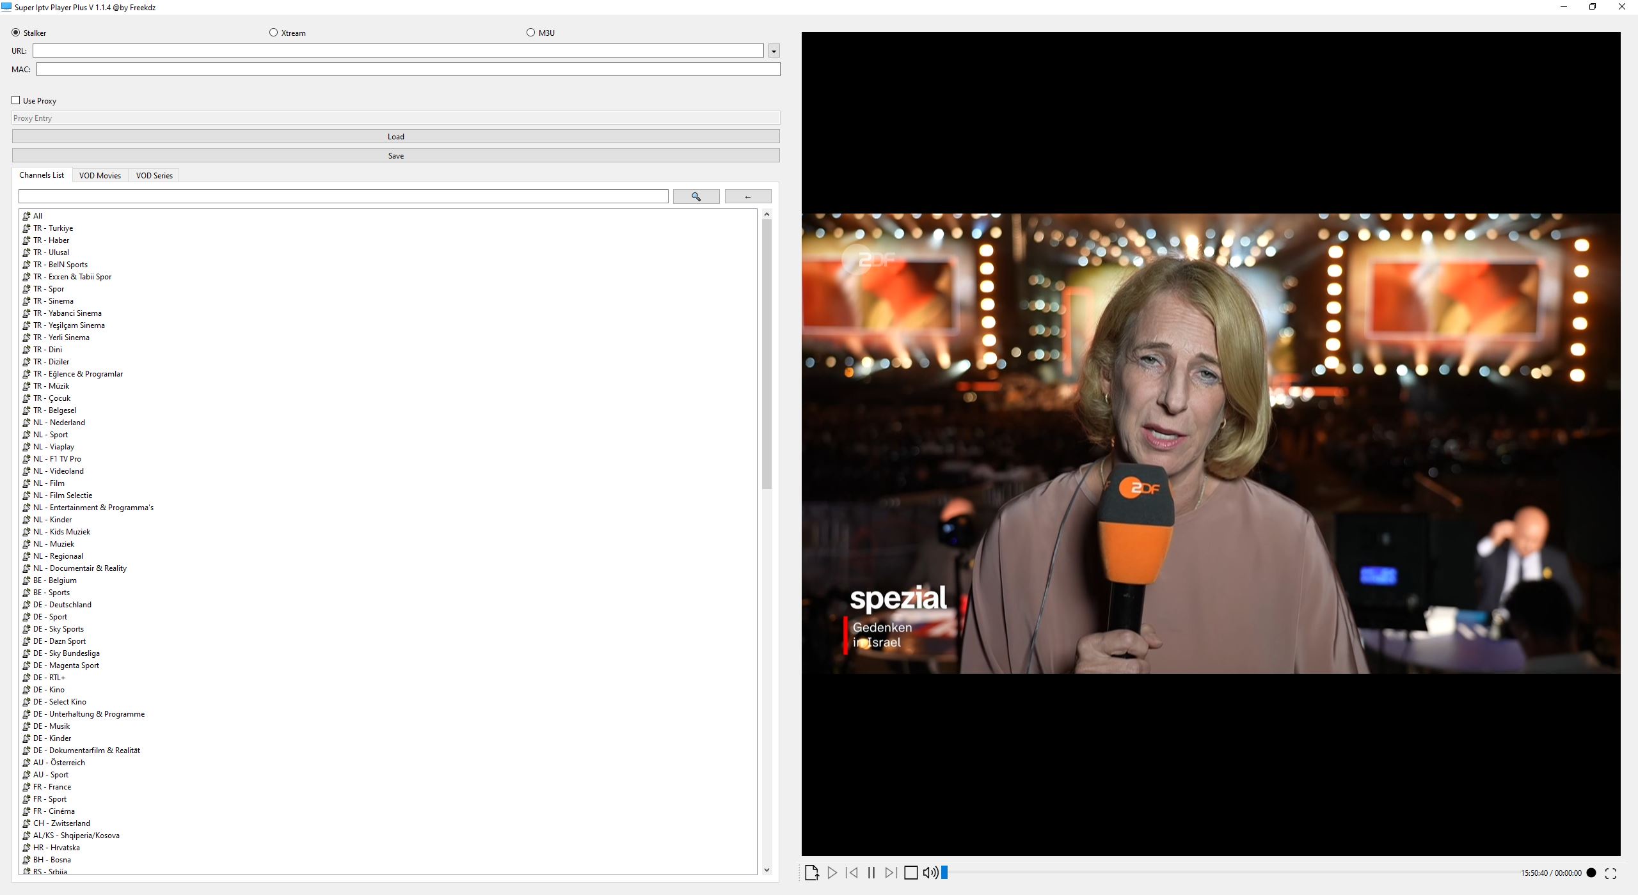This screenshot has height=895, width=1638.
Task: Click the icon beside CH - Zwitserland
Action: coord(27,823)
